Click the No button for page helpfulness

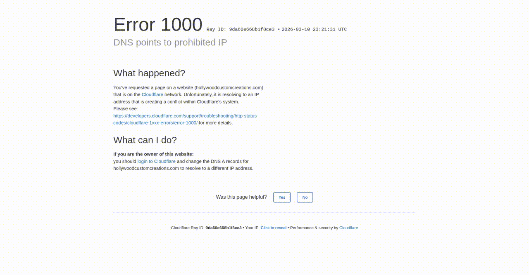point(305,197)
